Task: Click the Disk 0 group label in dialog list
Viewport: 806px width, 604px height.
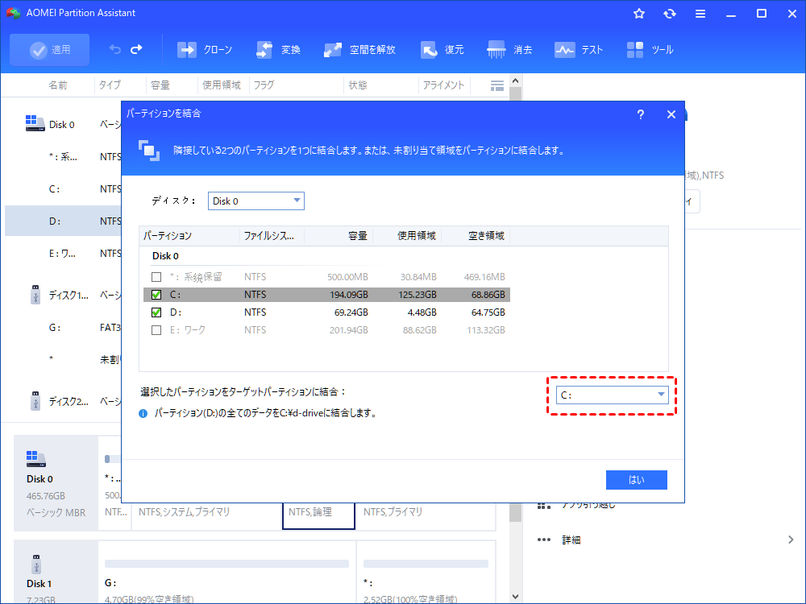Action: pos(165,256)
